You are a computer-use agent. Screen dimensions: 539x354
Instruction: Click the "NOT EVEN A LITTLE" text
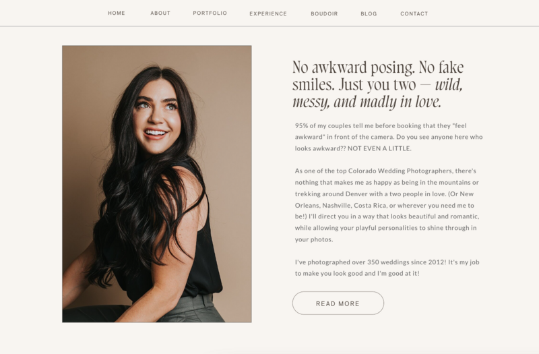coord(379,148)
